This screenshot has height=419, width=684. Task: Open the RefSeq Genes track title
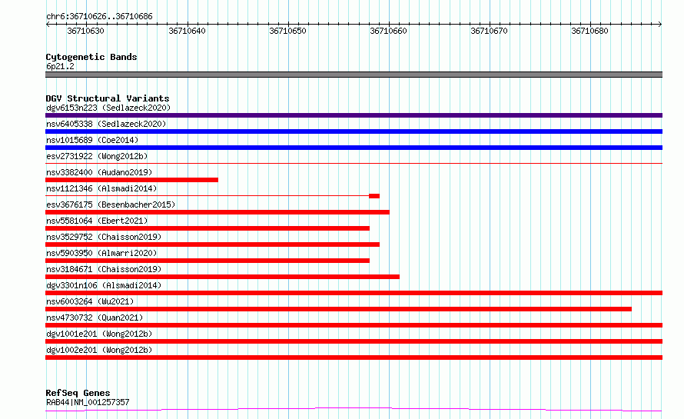tap(78, 393)
